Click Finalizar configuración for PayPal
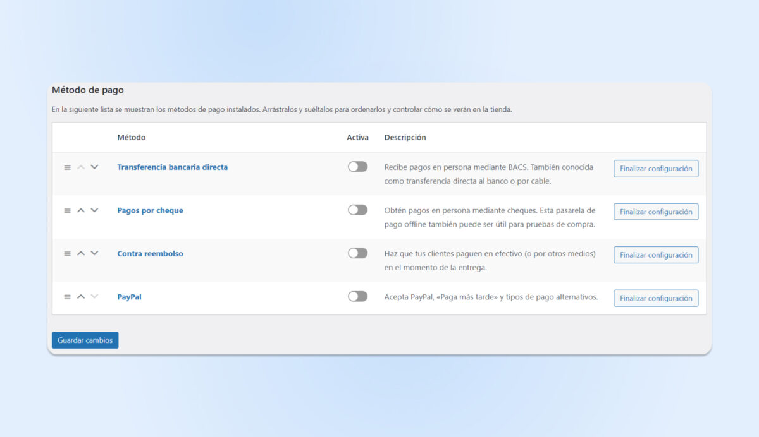The image size is (759, 437). tap(655, 297)
